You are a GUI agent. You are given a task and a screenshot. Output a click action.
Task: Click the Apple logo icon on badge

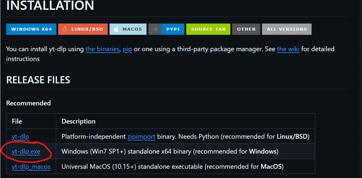[x=116, y=29]
